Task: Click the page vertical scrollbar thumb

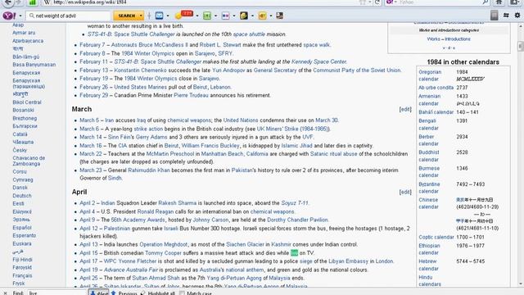Action: [x=521, y=46]
